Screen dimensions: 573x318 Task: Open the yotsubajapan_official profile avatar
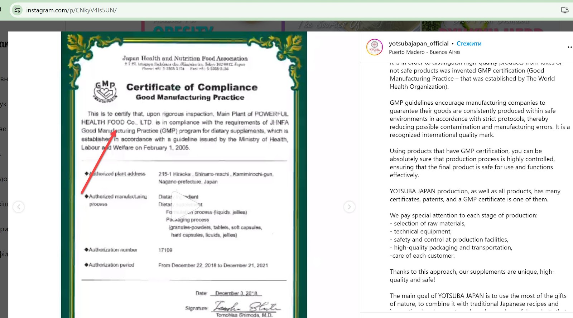[x=375, y=48]
